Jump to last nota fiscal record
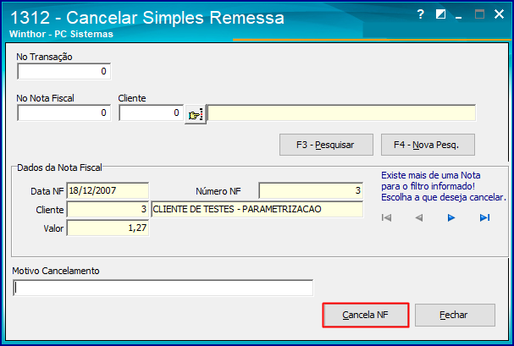The height and width of the screenshot is (346, 514). tap(484, 217)
